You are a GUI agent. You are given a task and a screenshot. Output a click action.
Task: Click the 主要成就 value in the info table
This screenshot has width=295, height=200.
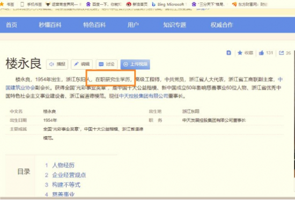[x=93, y=134]
